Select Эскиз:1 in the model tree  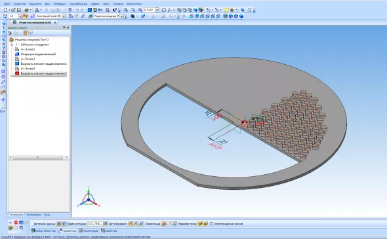(x=28, y=49)
